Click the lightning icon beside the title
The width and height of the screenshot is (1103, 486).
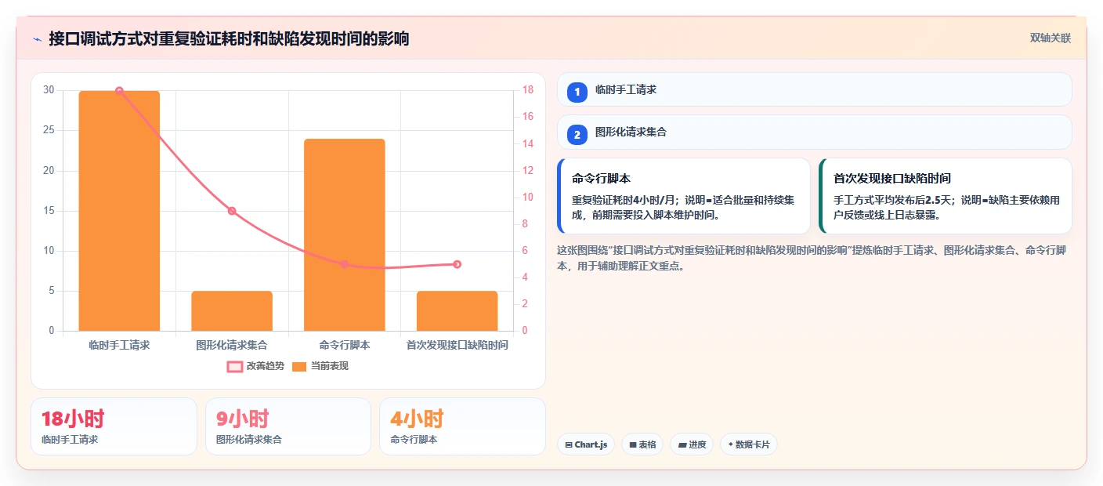[x=37, y=39]
